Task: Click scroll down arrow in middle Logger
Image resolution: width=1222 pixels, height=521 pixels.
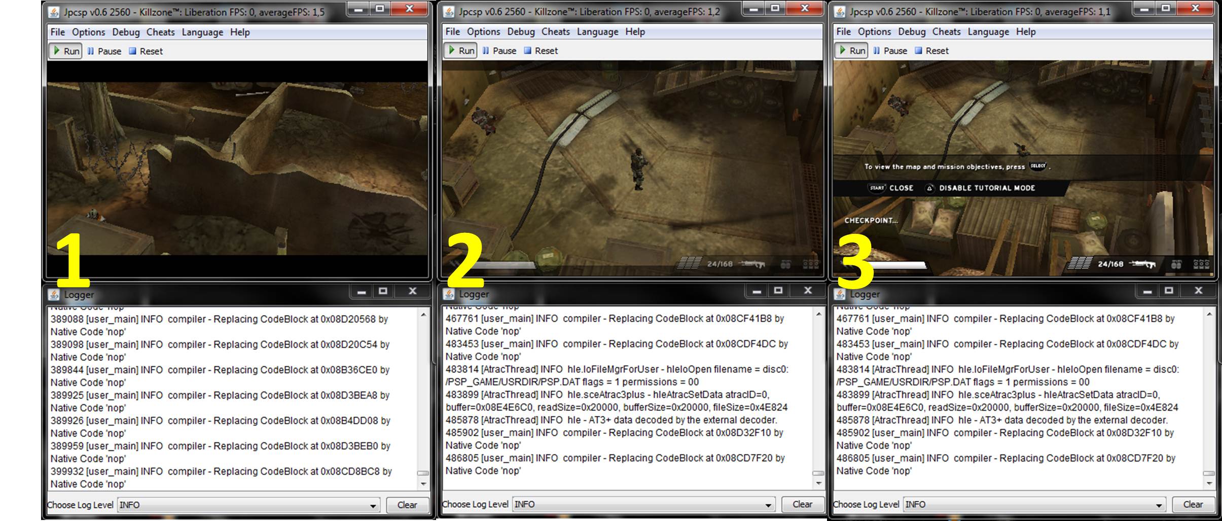Action: tap(818, 483)
